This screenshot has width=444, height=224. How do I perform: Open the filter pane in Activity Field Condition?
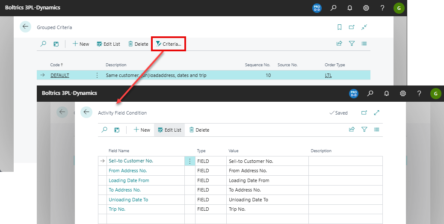point(364,130)
